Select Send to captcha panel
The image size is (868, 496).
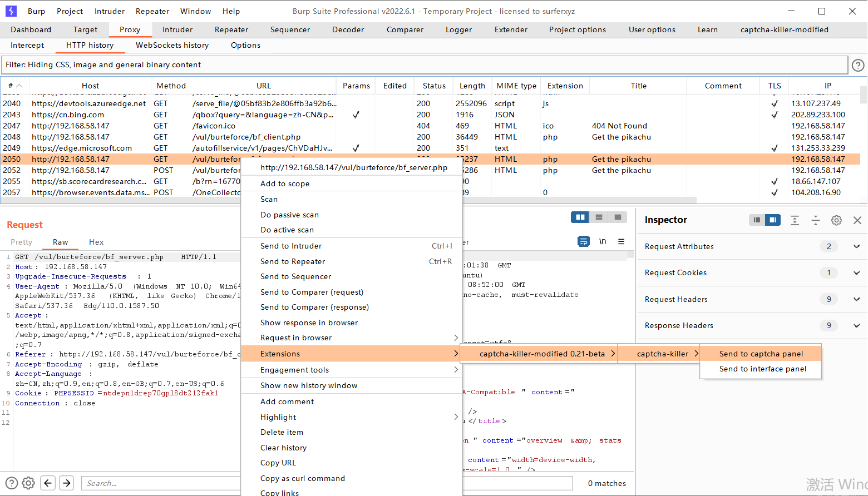click(x=761, y=354)
